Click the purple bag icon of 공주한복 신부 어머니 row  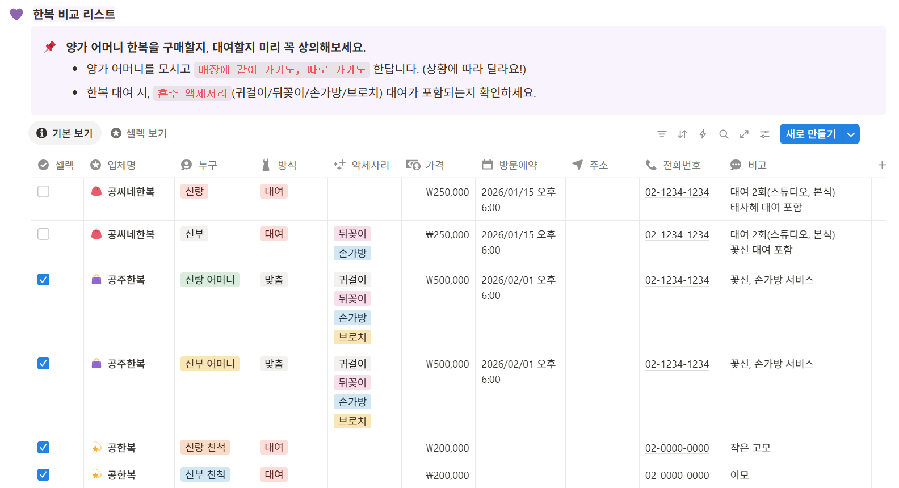click(96, 364)
